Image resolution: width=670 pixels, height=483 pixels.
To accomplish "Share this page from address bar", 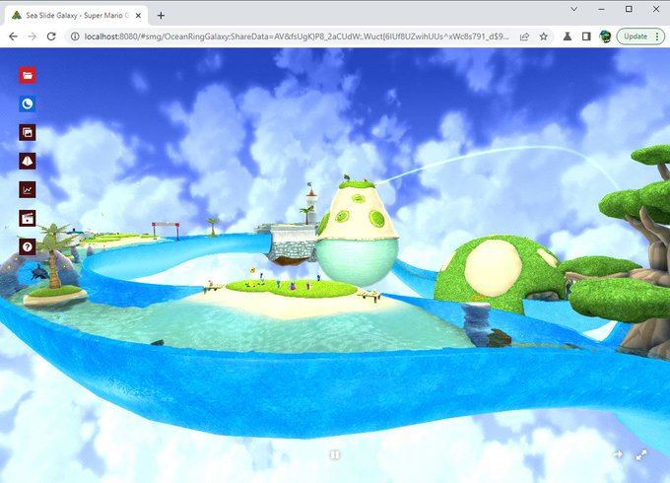I will click(524, 36).
